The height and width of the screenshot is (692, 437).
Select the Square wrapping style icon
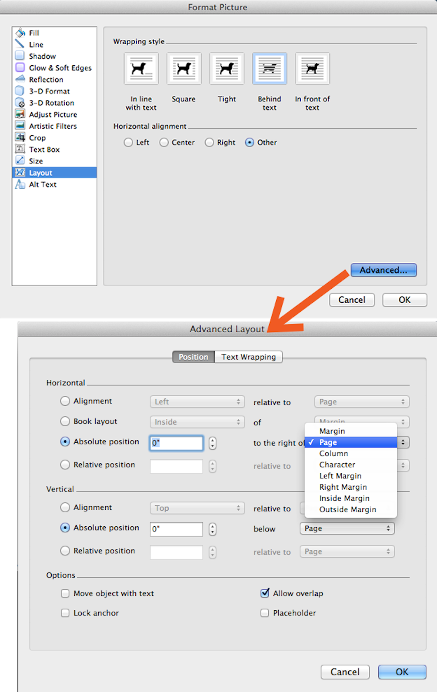(184, 69)
